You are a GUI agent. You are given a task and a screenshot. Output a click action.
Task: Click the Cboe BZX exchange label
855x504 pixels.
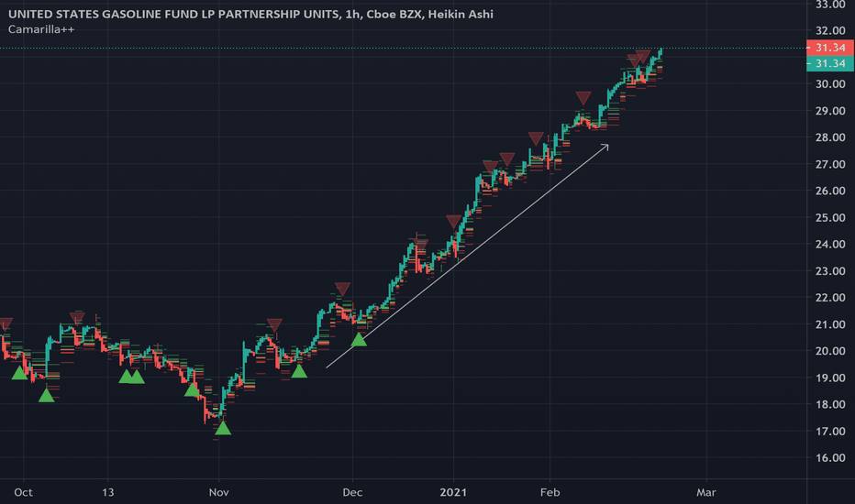394,14
